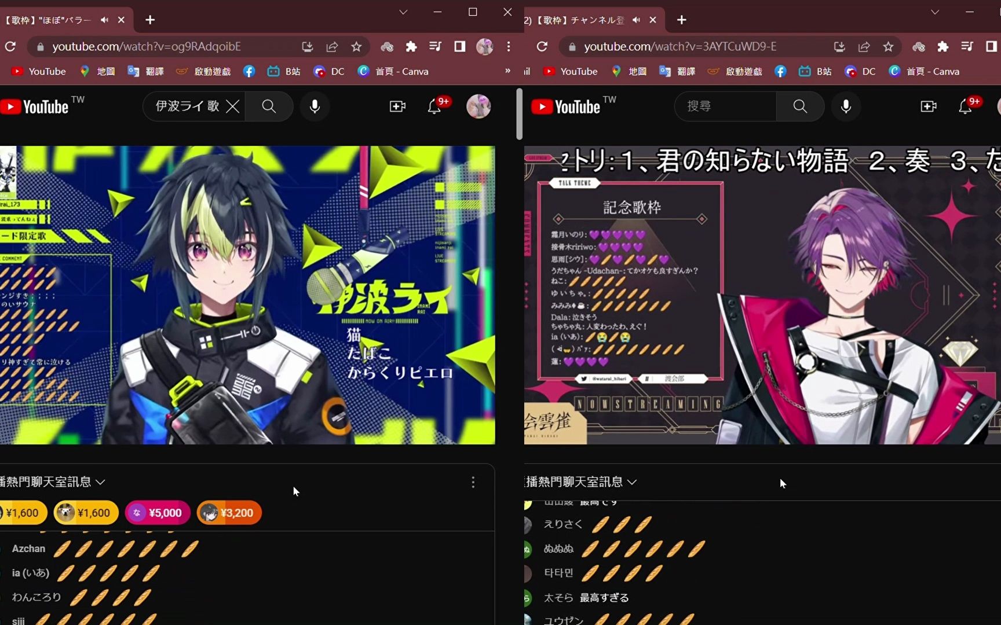The height and width of the screenshot is (625, 1001).
Task: Open the ¥3,200 Super Chat chip
Action: (229, 513)
